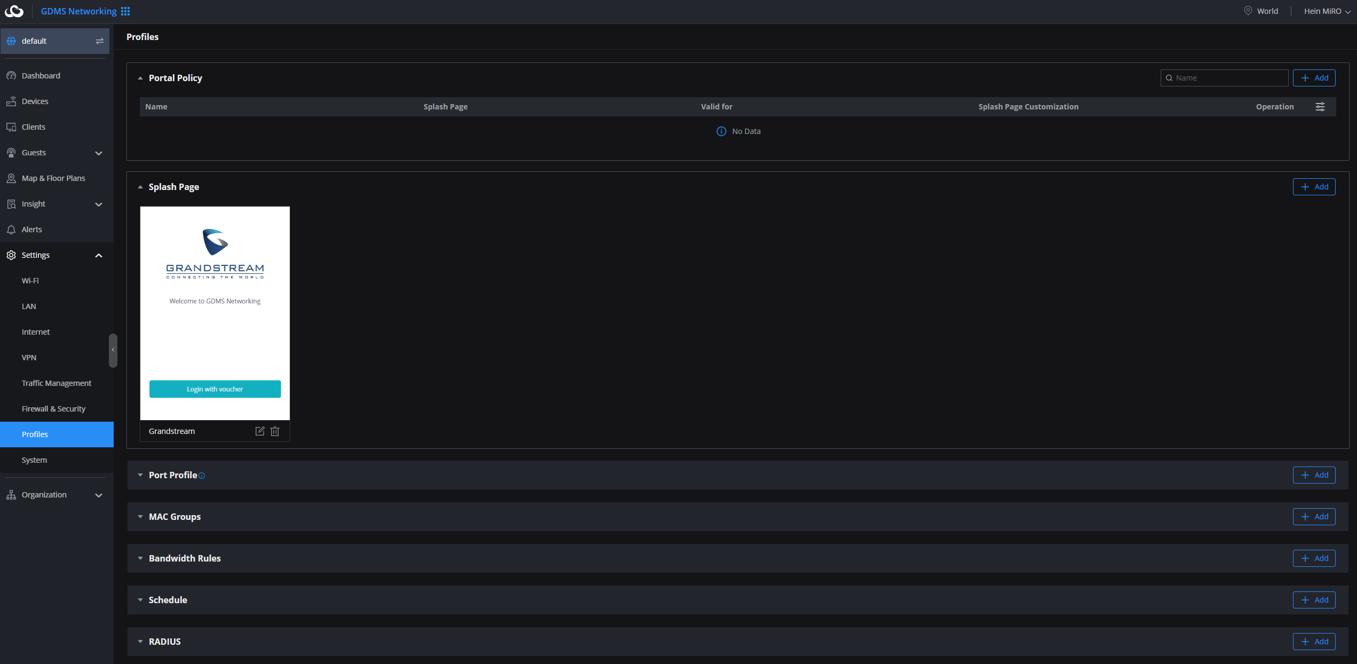Expand the Bandwidth Rules section

[140, 558]
